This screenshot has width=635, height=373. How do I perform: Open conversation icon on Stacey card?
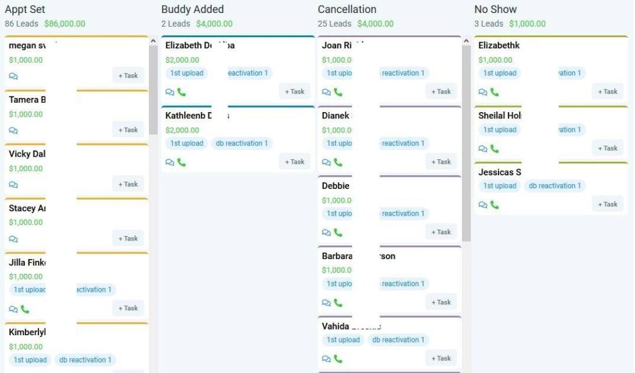pyautogui.click(x=14, y=239)
